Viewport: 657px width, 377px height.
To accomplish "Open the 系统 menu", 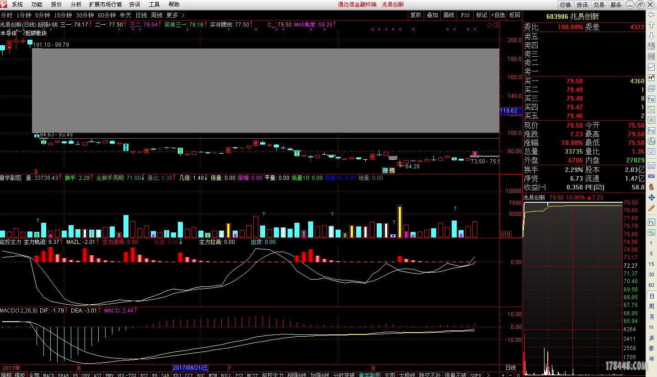I will [x=17, y=5].
